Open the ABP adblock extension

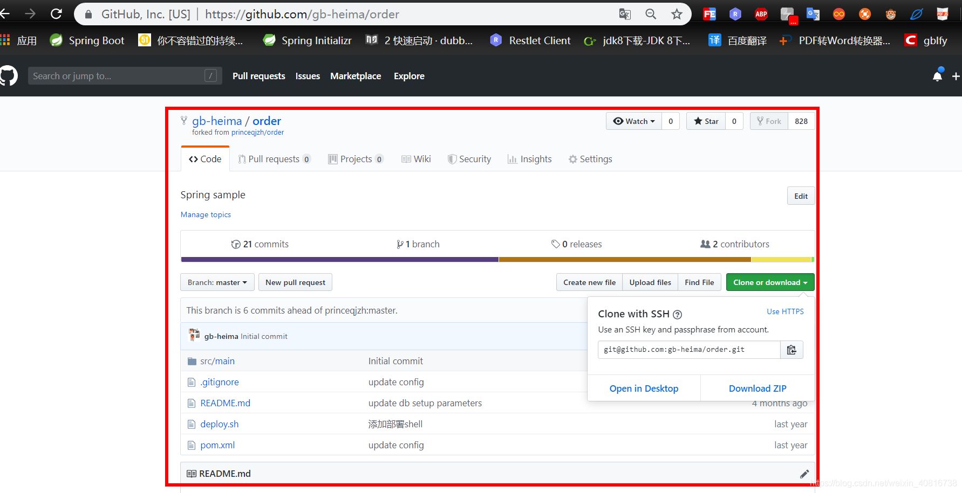pos(761,14)
